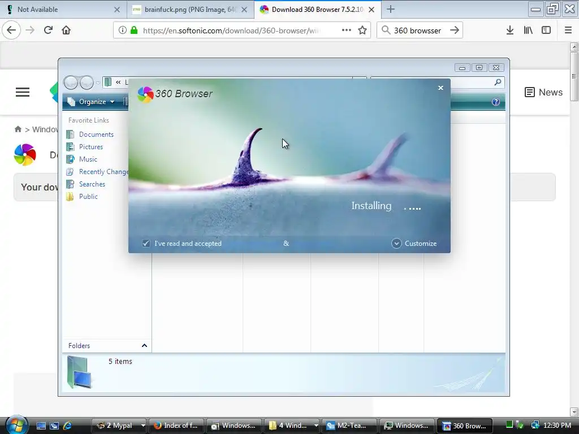The image size is (579, 434).
Task: Open Music favorite link
Action: pos(88,159)
